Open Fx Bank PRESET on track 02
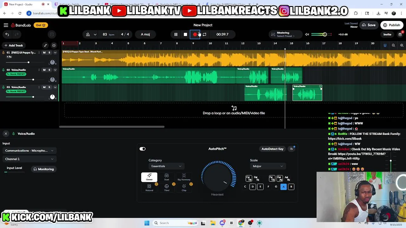Image resolution: width=406 pixels, height=228 pixels. [x=16, y=74]
